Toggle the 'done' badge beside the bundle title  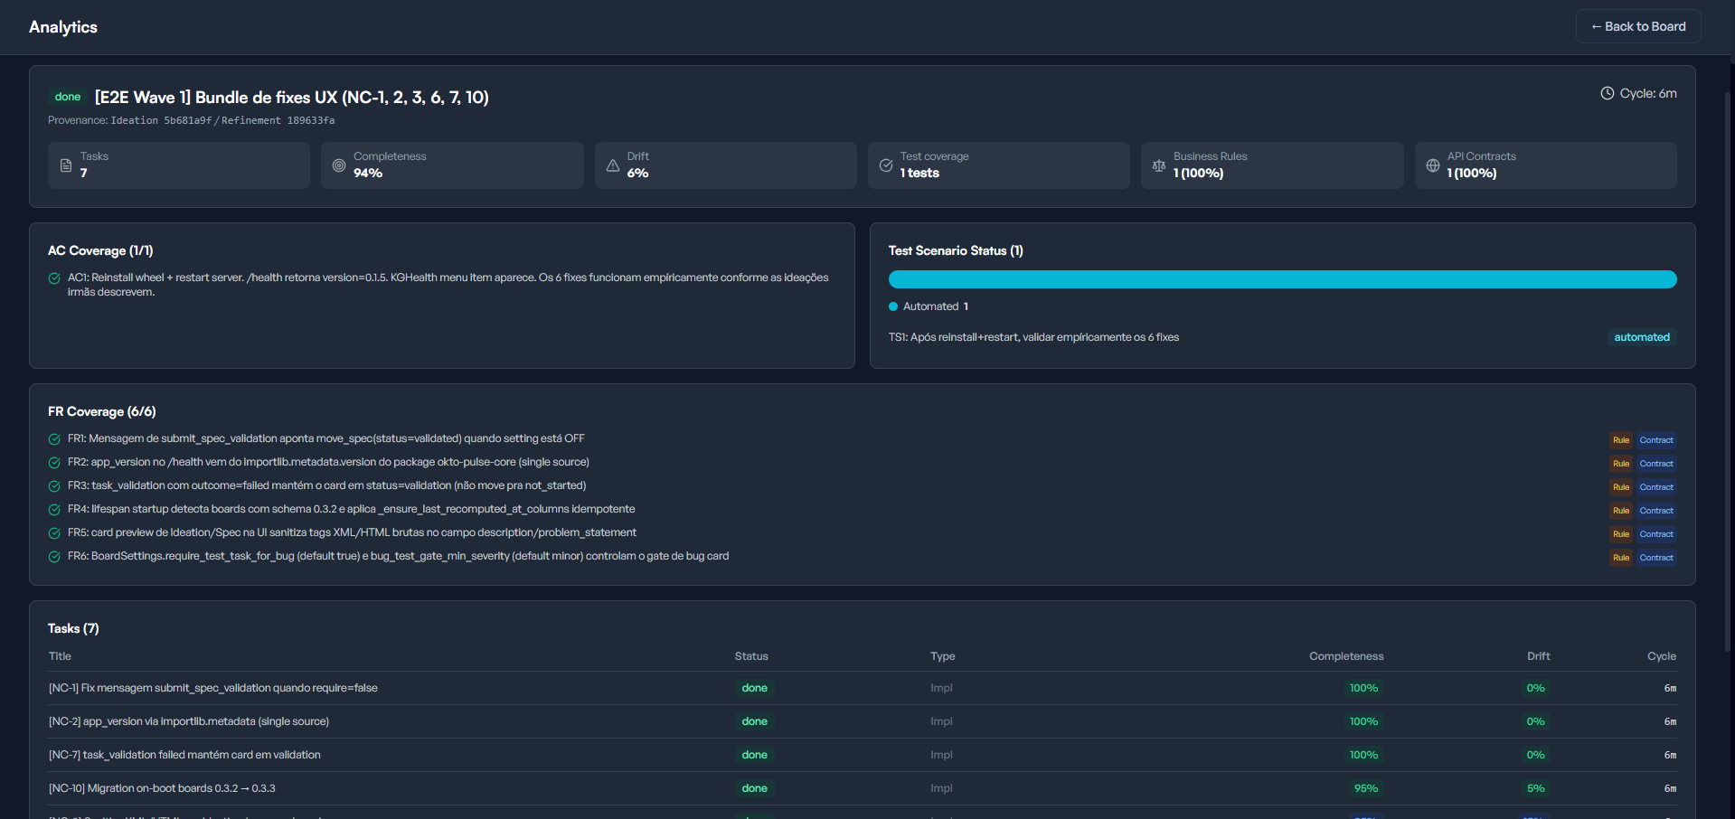coord(68,97)
